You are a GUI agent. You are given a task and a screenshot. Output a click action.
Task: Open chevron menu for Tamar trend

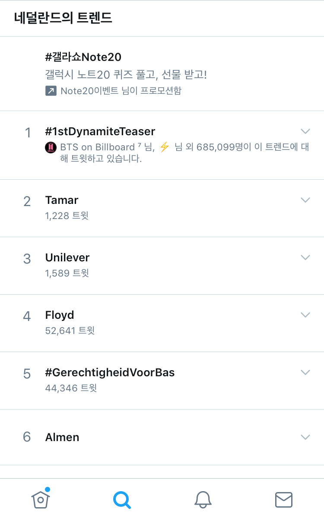tap(305, 200)
